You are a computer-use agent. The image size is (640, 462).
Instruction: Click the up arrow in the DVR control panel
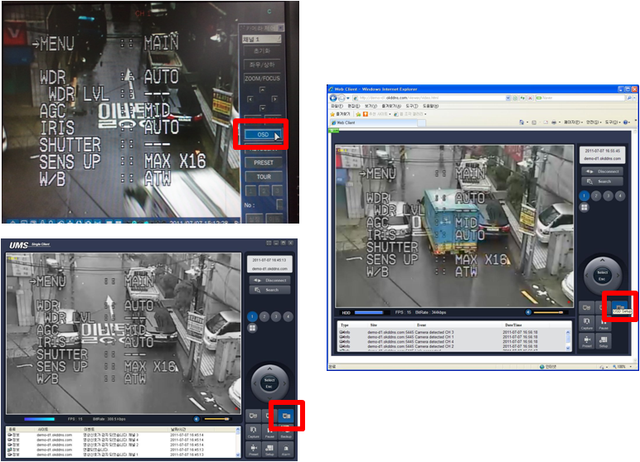[262, 89]
